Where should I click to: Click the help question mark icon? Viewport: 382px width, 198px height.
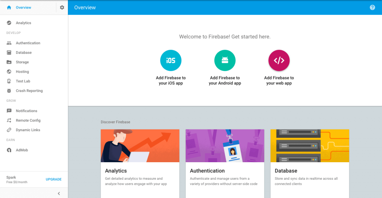pos(372,7)
